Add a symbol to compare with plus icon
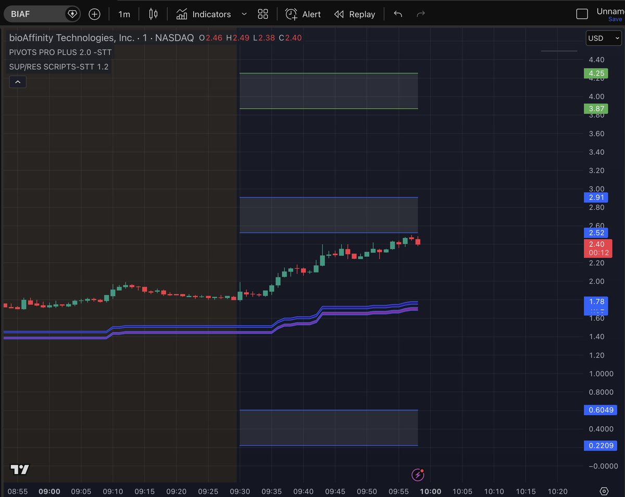Viewport: 625px width, 497px height. point(94,14)
